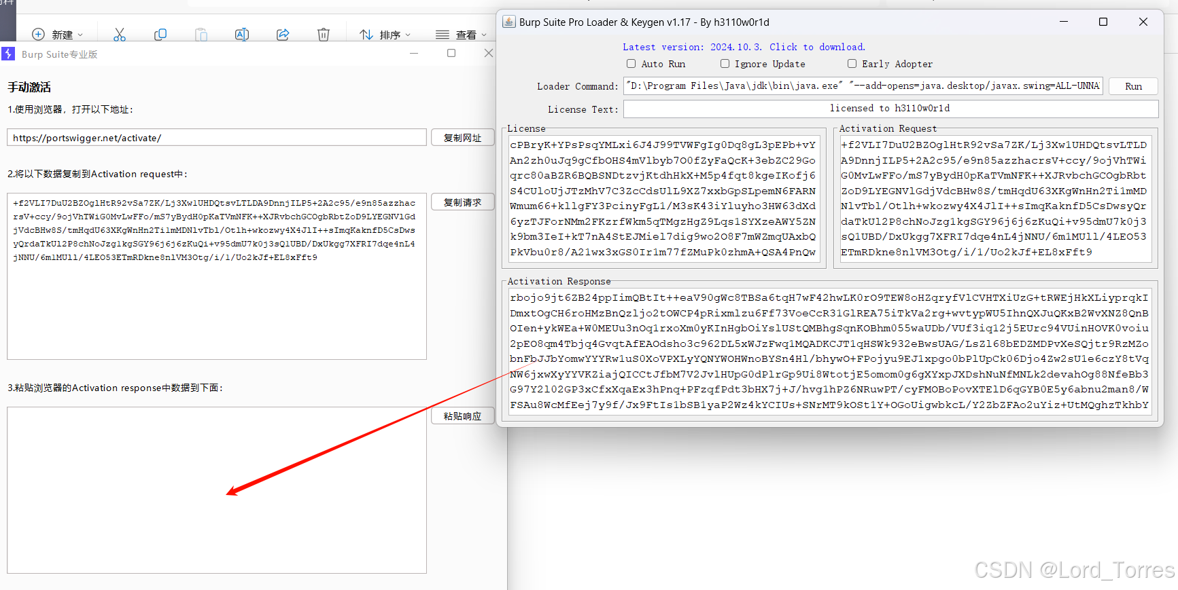Open the Latest version download link
The image size is (1178, 590).
744,47
